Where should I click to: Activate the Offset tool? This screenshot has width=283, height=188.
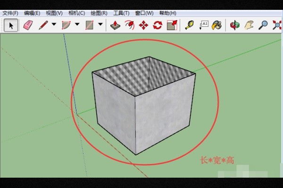pos(130,25)
